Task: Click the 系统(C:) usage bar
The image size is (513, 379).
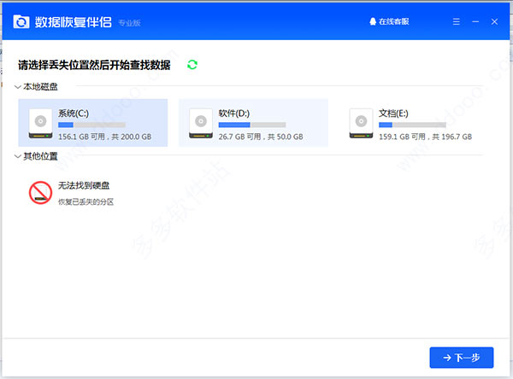Action: pos(91,125)
